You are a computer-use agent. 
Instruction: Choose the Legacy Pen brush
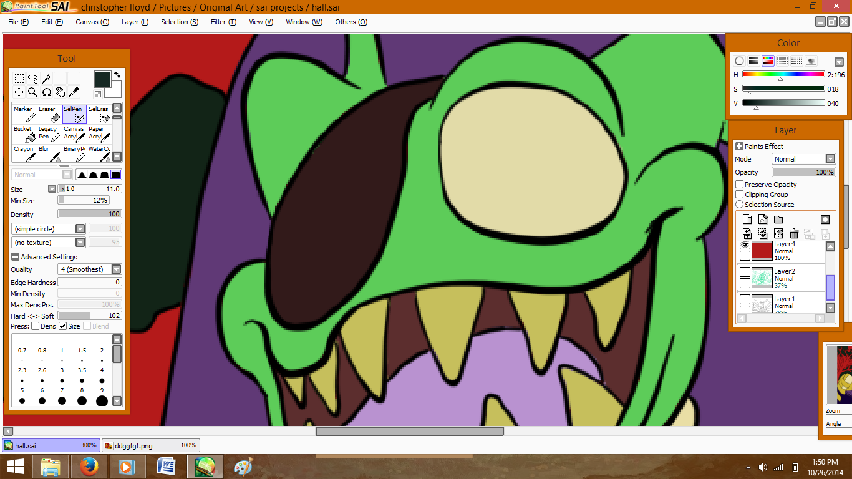coord(49,133)
